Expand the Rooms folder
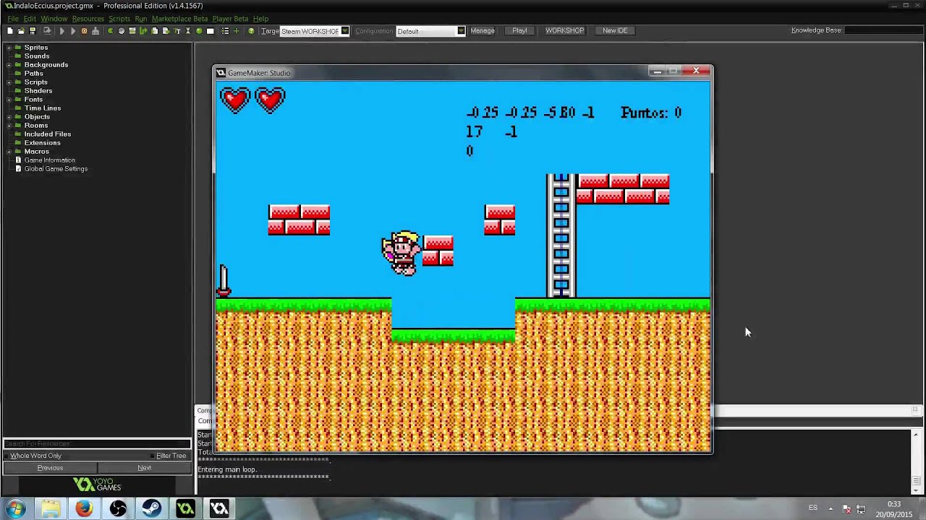Screen dimensions: 926x520 tap(9, 126)
